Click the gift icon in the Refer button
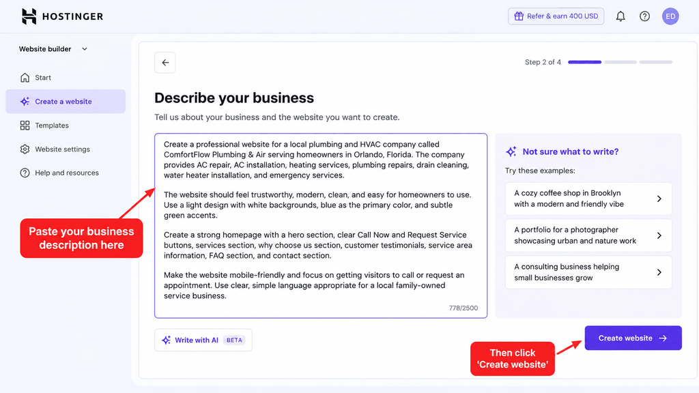 519,16
